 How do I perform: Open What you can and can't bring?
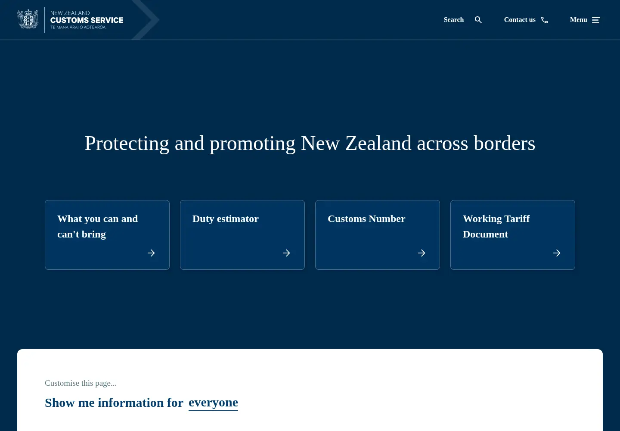click(x=98, y=226)
